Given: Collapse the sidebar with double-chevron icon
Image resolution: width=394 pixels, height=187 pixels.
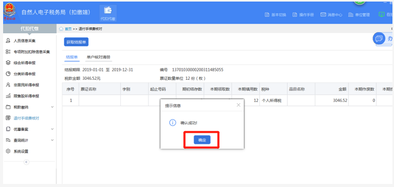Looking at the screenshot, I should [x=26, y=162].
